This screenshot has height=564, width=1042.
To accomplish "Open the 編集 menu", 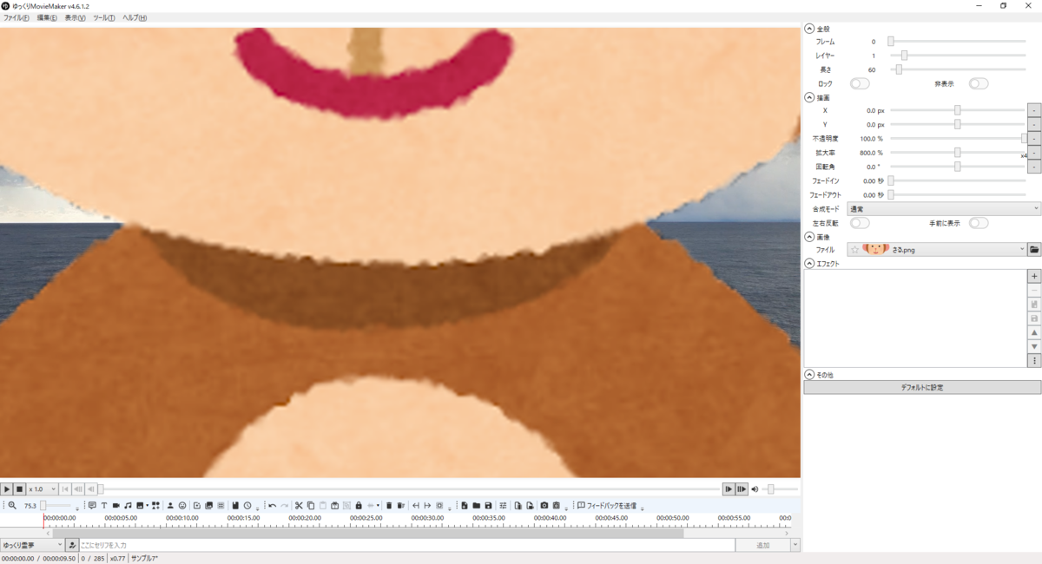I will click(x=47, y=17).
